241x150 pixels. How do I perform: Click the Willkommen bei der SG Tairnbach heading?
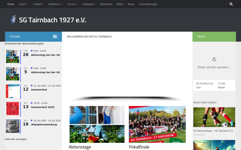pos(89,36)
